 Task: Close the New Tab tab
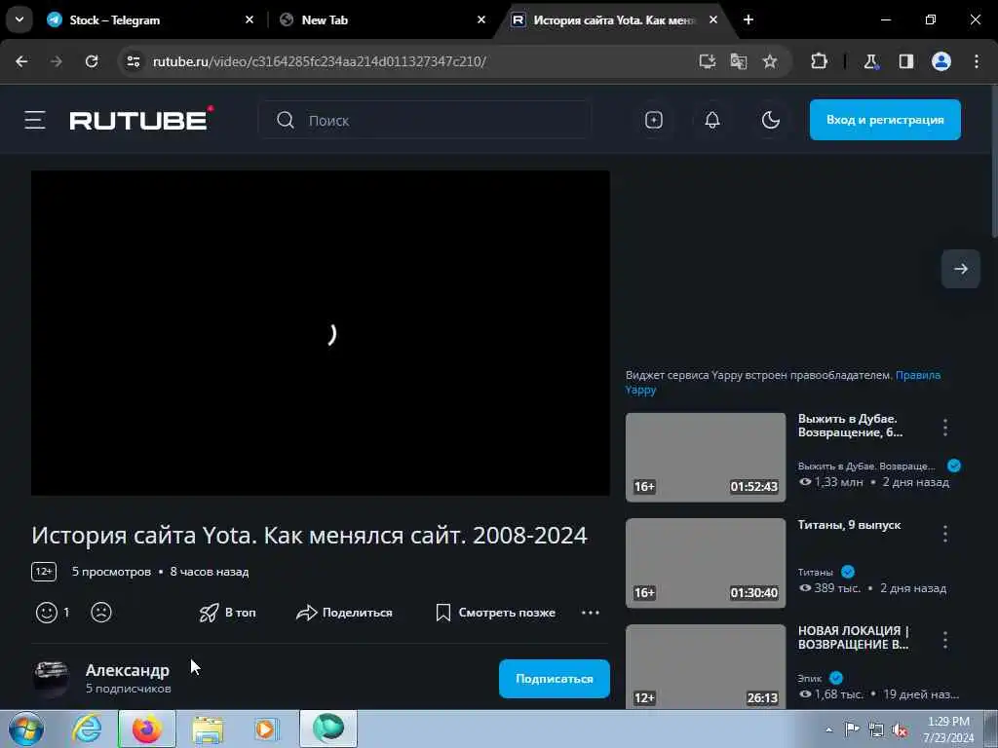click(x=481, y=19)
